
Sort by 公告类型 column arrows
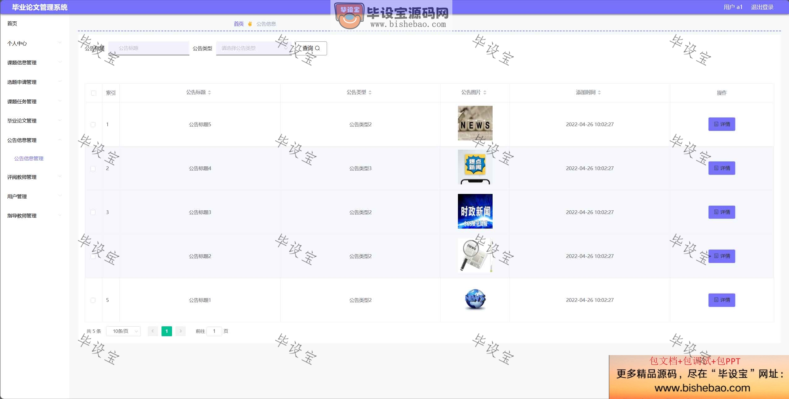pyautogui.click(x=370, y=92)
